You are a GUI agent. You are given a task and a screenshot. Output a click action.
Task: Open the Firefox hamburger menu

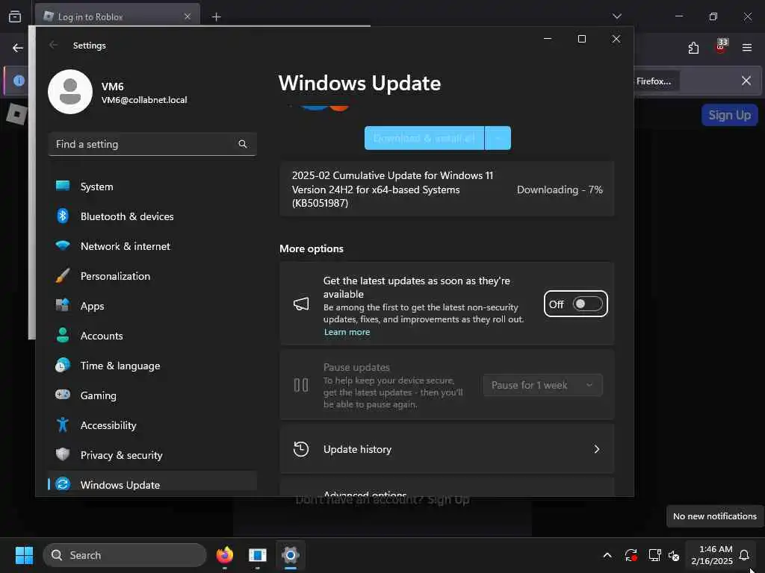tap(747, 48)
